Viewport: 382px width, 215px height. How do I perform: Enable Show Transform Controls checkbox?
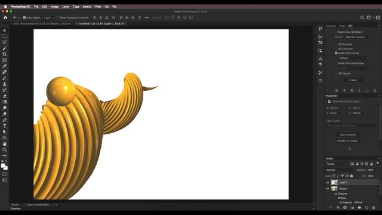pyautogui.click(x=58, y=17)
